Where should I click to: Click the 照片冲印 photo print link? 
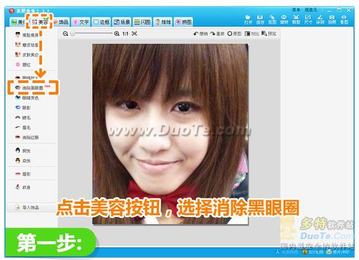coord(338,252)
